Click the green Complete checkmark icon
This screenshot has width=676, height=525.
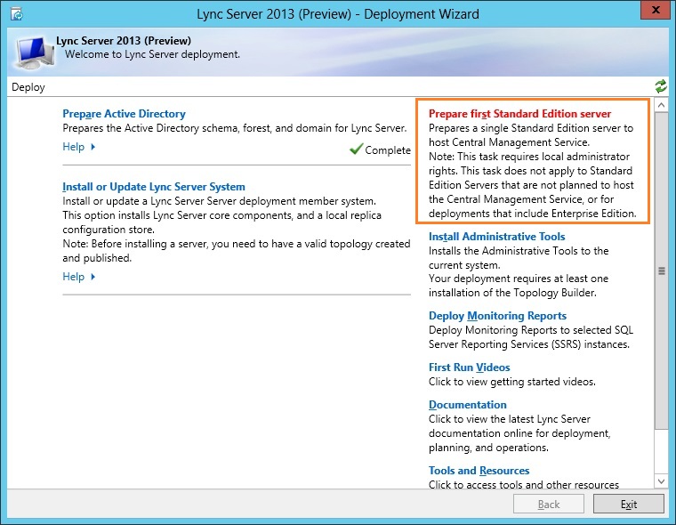tap(356, 149)
